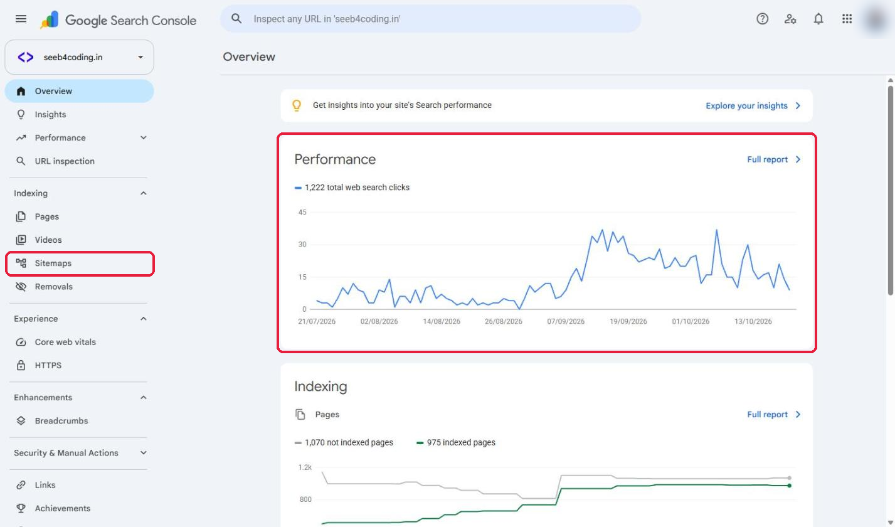This screenshot has height=527, width=895.
Task: Click the Google Search Console logo
Action: pyautogui.click(x=118, y=20)
